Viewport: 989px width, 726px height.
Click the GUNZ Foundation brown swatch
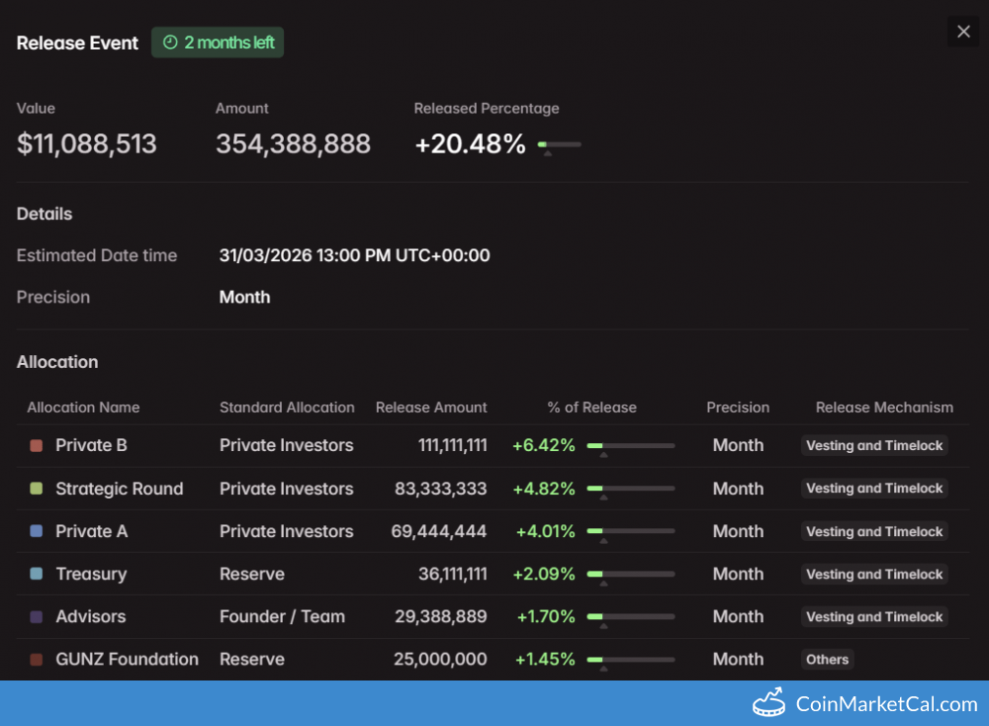[x=37, y=660]
